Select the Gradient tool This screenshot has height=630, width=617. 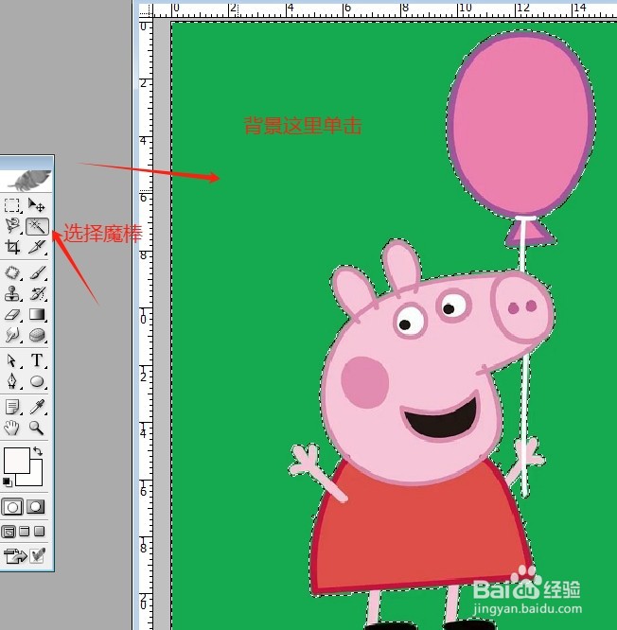[37, 314]
